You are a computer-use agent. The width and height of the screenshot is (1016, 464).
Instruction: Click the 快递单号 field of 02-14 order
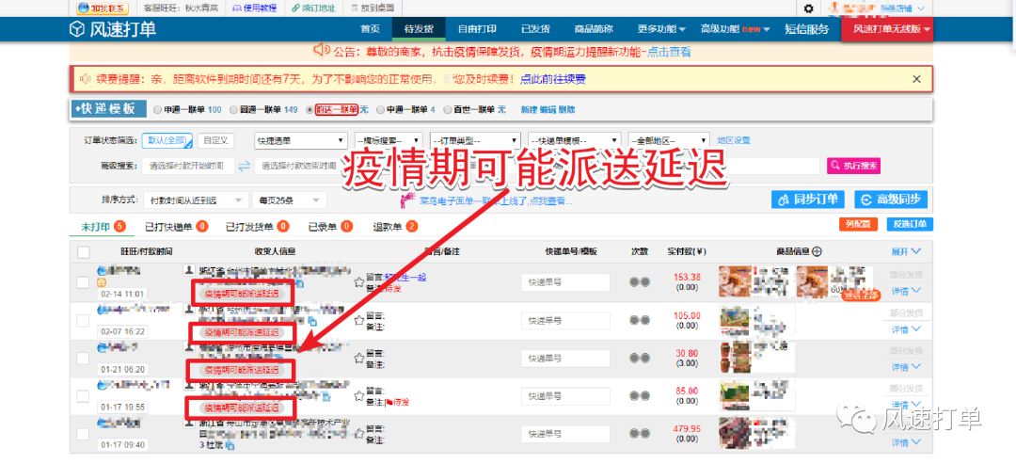(565, 282)
